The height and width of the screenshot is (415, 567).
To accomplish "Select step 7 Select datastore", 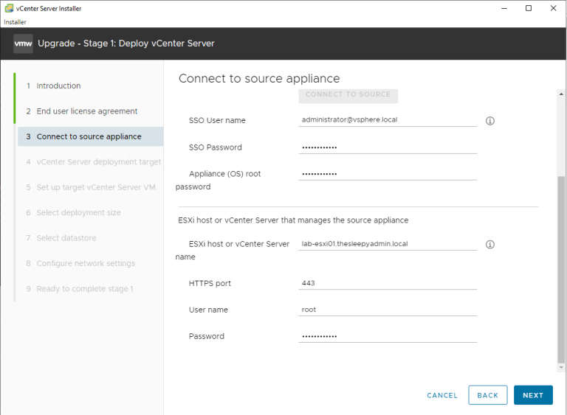I will pyautogui.click(x=61, y=238).
